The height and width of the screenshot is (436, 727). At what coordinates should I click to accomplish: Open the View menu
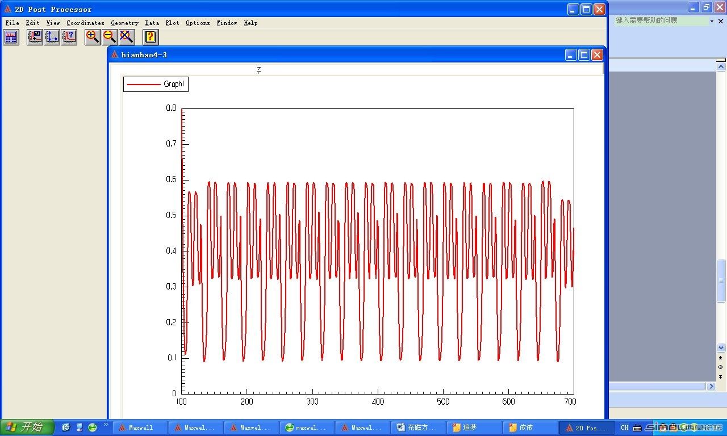53,23
